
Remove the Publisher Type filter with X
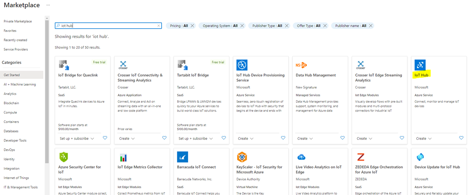pyautogui.click(x=286, y=26)
